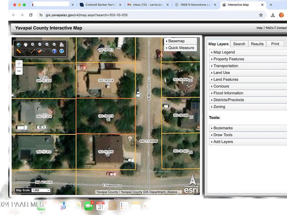Switch to 1808 N Moonstone browser tab
Image resolution: width=287 pixels, height=215 pixels.
point(195,5)
